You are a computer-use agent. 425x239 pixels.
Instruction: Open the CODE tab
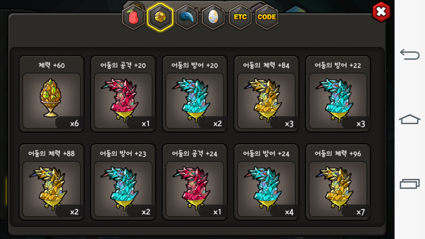pyautogui.click(x=267, y=17)
